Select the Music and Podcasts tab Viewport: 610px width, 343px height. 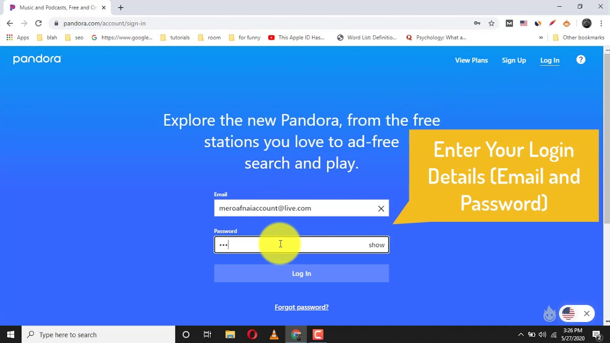pos(57,8)
